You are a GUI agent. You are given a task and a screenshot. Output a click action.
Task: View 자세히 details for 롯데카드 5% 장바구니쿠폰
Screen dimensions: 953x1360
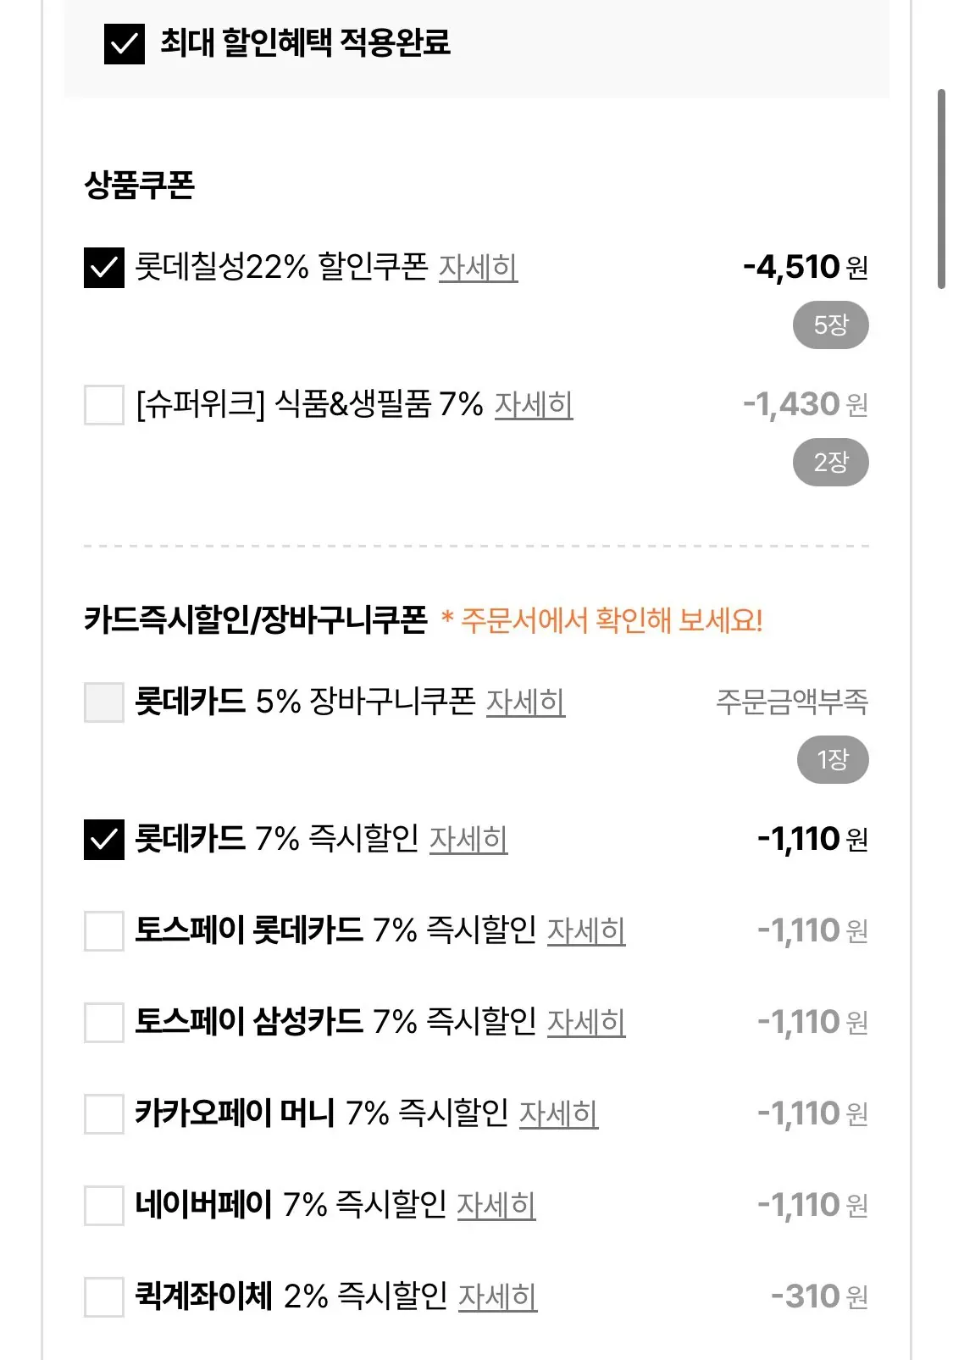click(x=525, y=702)
